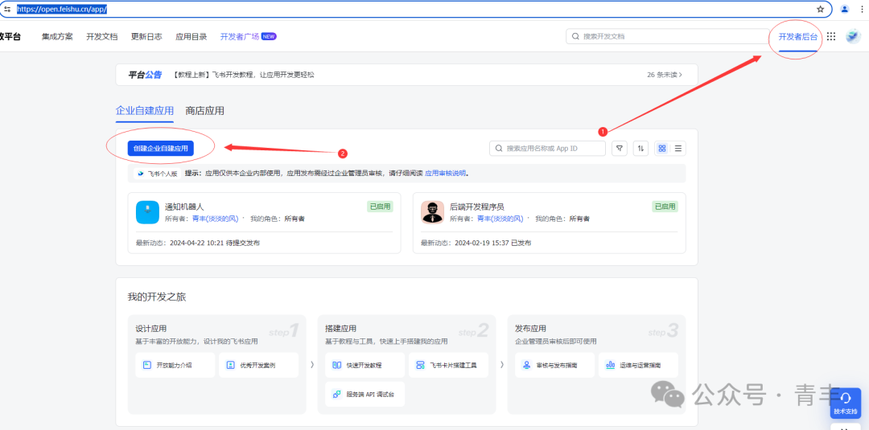
Task: Expand the 26 条未读 announcements
Action: coord(665,75)
